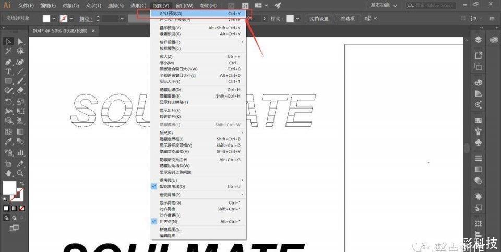Select the Pen tool
Screen dimensions: 501x252
(8, 62)
